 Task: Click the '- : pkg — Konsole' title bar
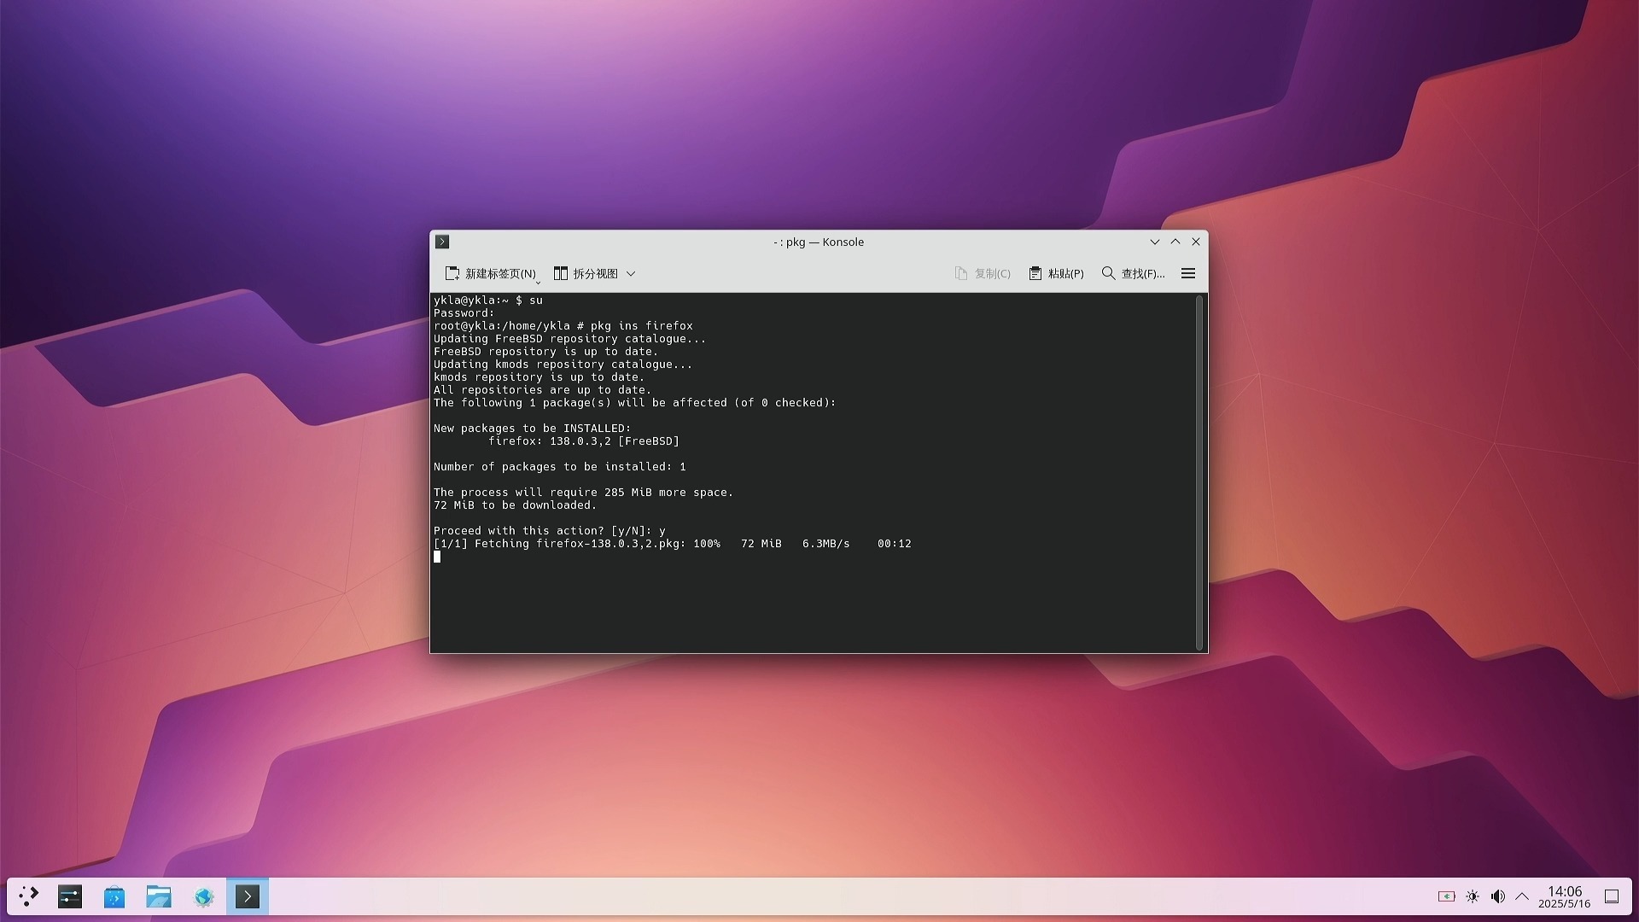pos(818,242)
